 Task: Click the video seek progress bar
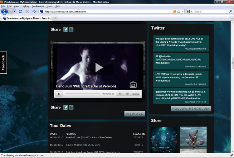click(x=83, y=94)
